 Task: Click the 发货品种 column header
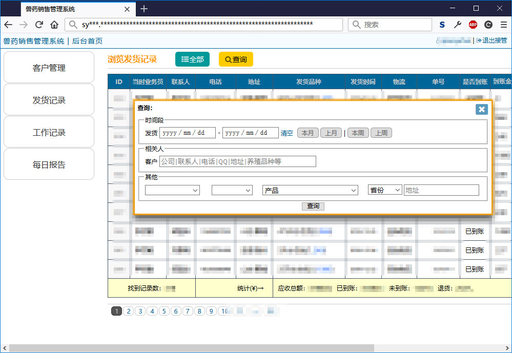(309, 81)
